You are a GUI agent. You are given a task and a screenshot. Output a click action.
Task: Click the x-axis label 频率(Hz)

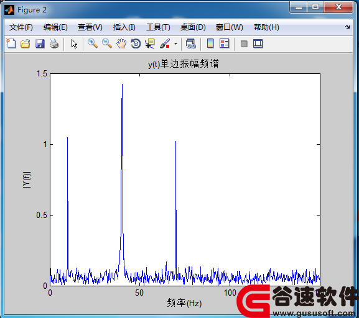[184, 303]
